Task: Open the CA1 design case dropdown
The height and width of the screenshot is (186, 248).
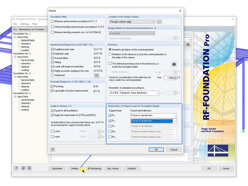Action: click(30, 29)
